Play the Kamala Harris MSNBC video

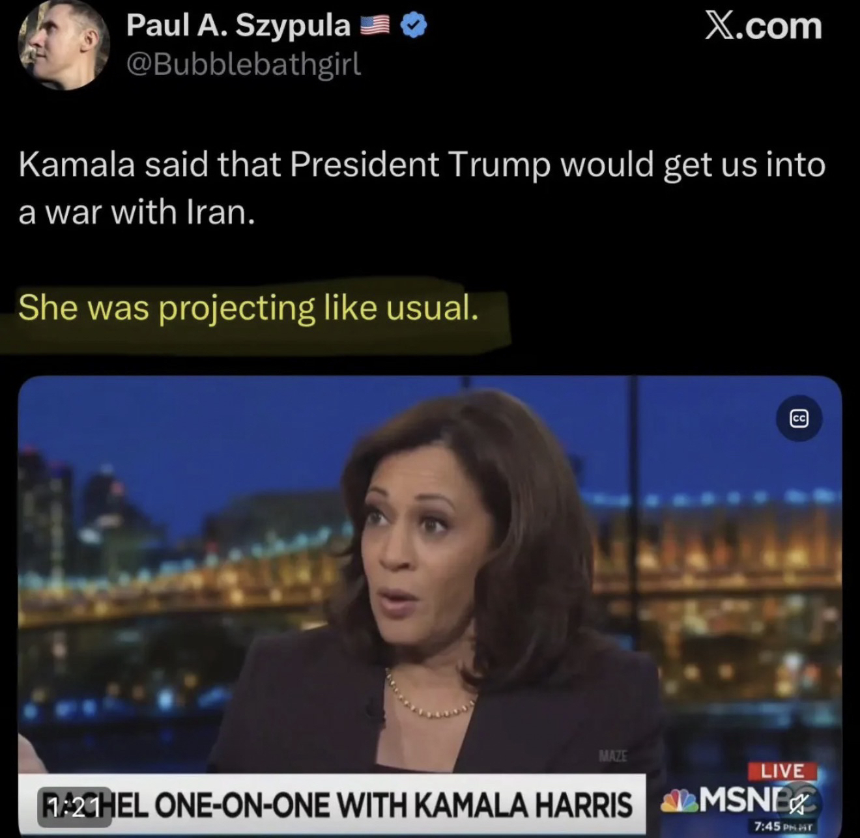pos(430,606)
